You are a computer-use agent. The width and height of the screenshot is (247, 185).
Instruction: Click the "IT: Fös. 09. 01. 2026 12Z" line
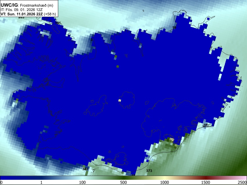pos(22,10)
